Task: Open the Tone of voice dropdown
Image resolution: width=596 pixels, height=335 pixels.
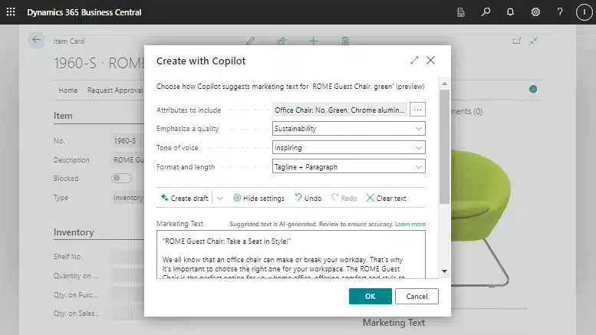Action: [348, 148]
